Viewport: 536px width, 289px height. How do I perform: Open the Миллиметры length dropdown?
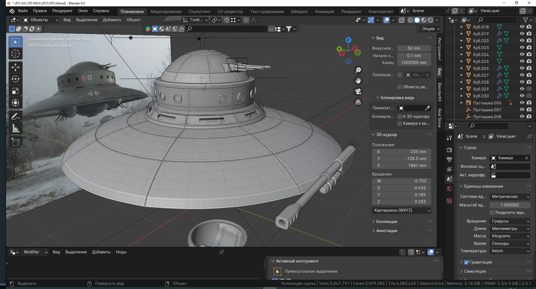pyautogui.click(x=510, y=229)
